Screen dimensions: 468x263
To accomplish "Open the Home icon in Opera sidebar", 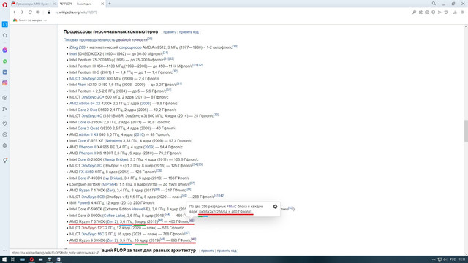I will (x=5, y=36).
